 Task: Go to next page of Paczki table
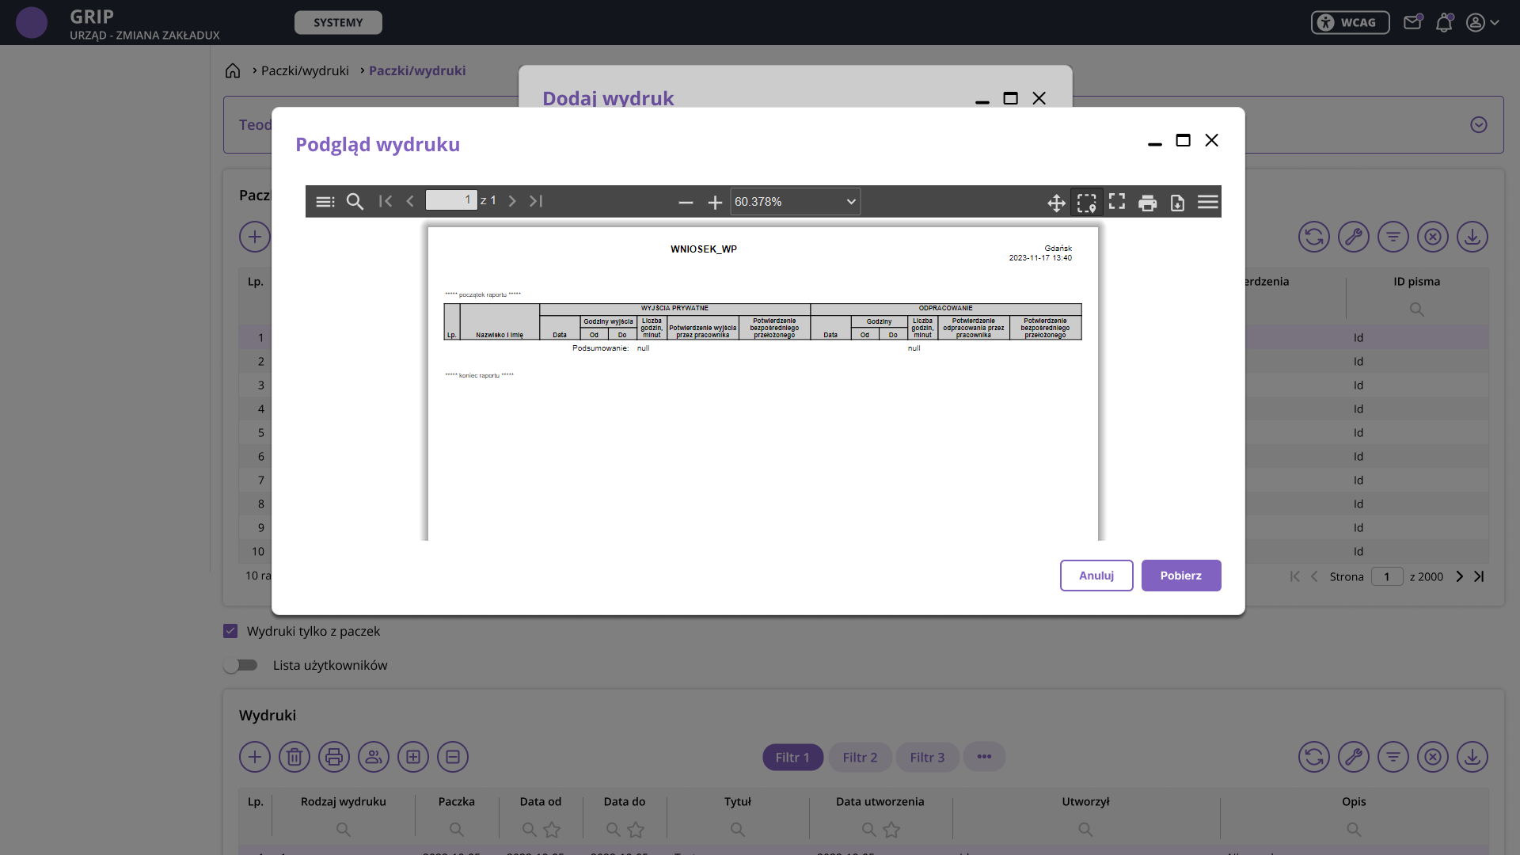1460,576
